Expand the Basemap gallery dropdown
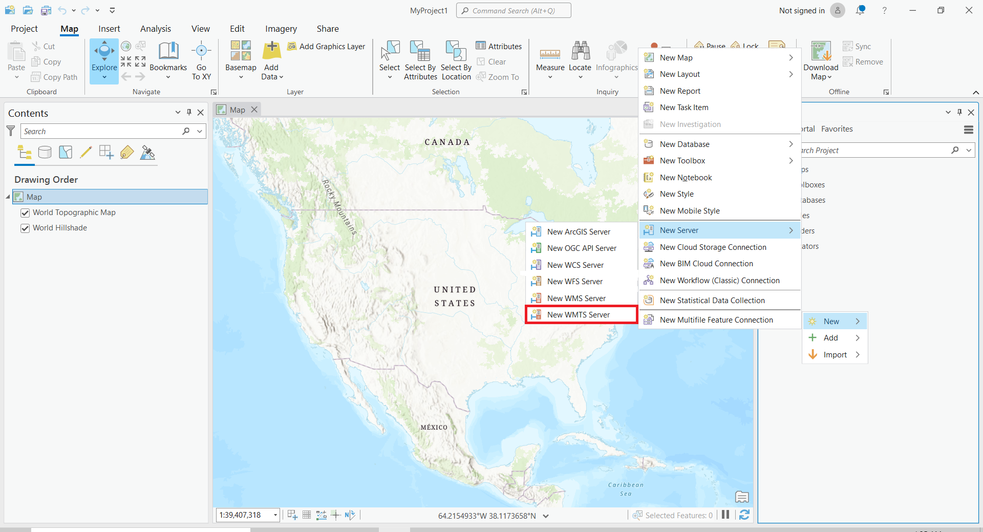983x532 pixels. coord(241,77)
